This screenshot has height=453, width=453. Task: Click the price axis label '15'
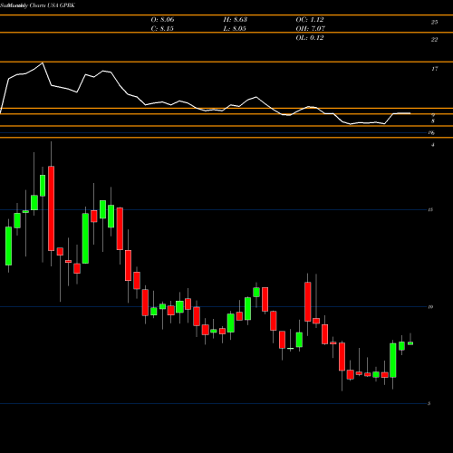click(x=430, y=209)
